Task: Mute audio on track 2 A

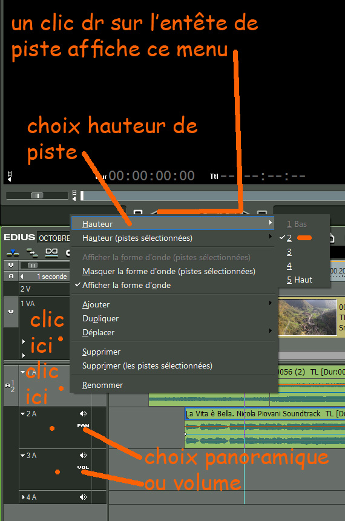Action: pyautogui.click(x=83, y=414)
